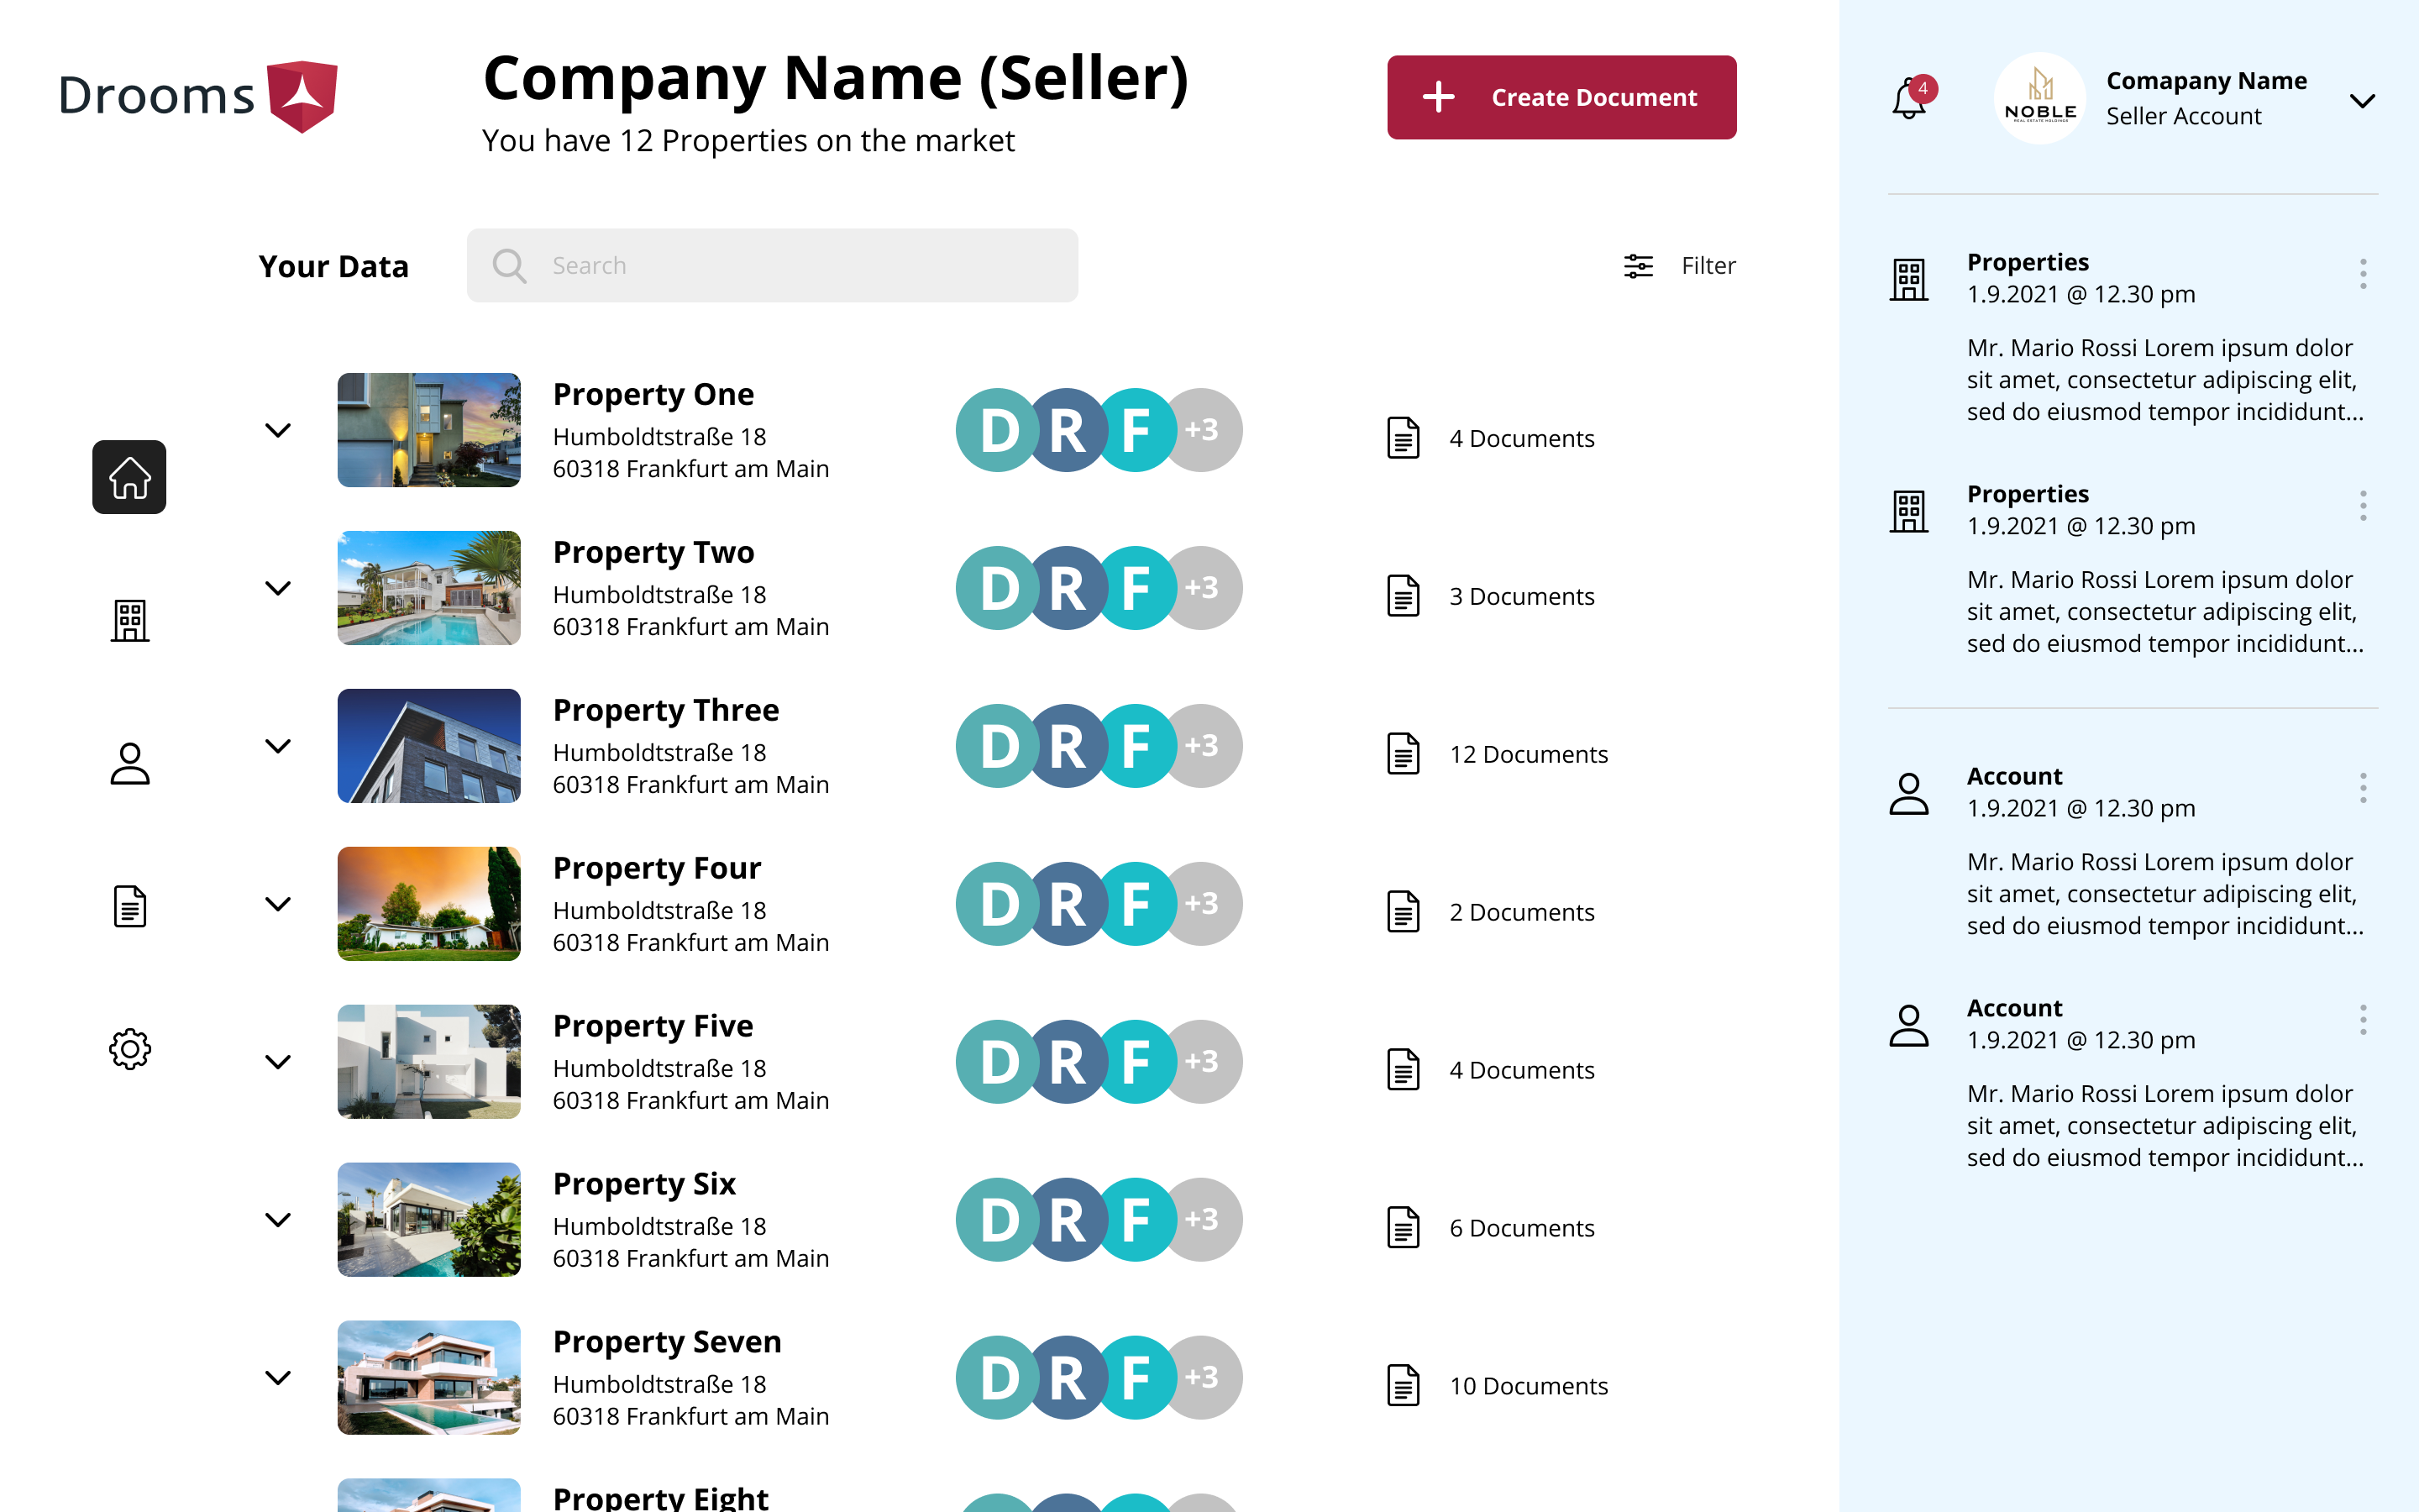Open Property Two pool villa thumbnail
This screenshot has height=1512, width=2419.
pyautogui.click(x=429, y=588)
